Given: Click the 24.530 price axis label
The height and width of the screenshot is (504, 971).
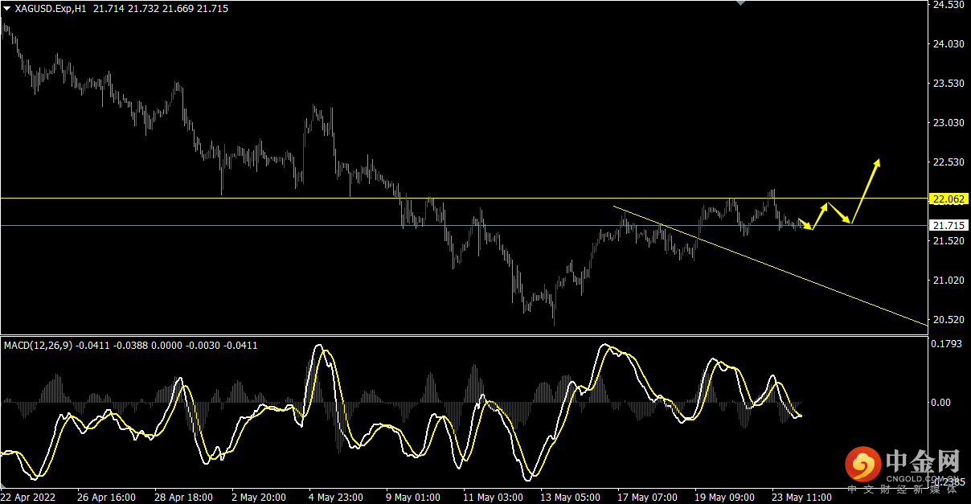Looking at the screenshot, I should 948,5.
